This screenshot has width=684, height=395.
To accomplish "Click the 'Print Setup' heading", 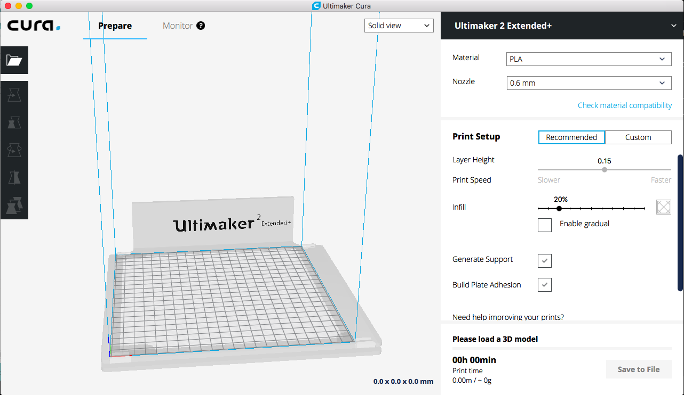I will [476, 137].
